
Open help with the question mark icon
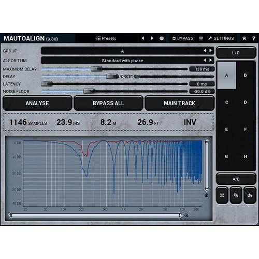tap(253, 38)
